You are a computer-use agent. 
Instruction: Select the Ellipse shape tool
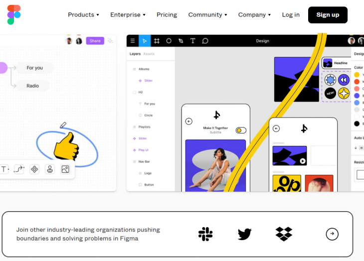click(169, 41)
